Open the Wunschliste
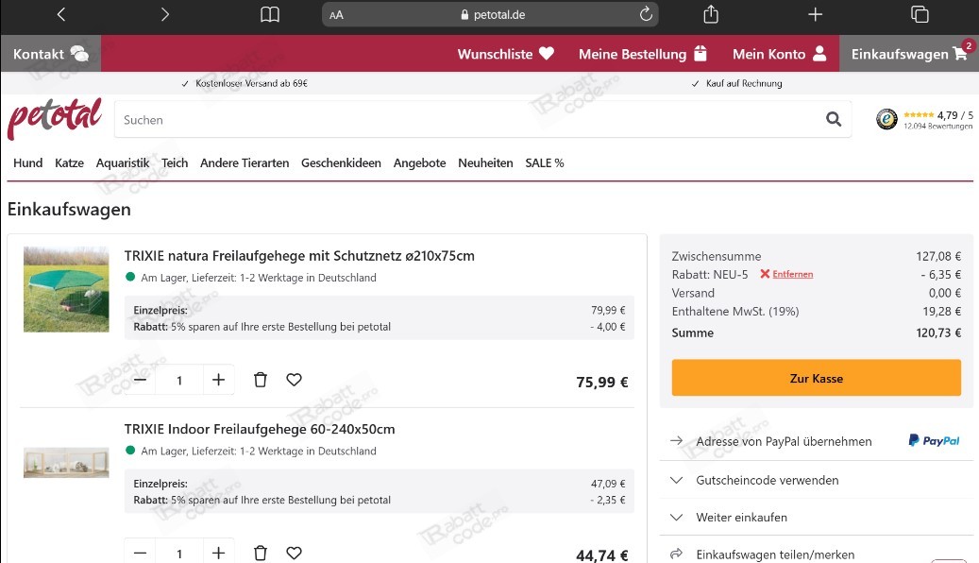Screen dimensions: 979x563 pos(506,54)
